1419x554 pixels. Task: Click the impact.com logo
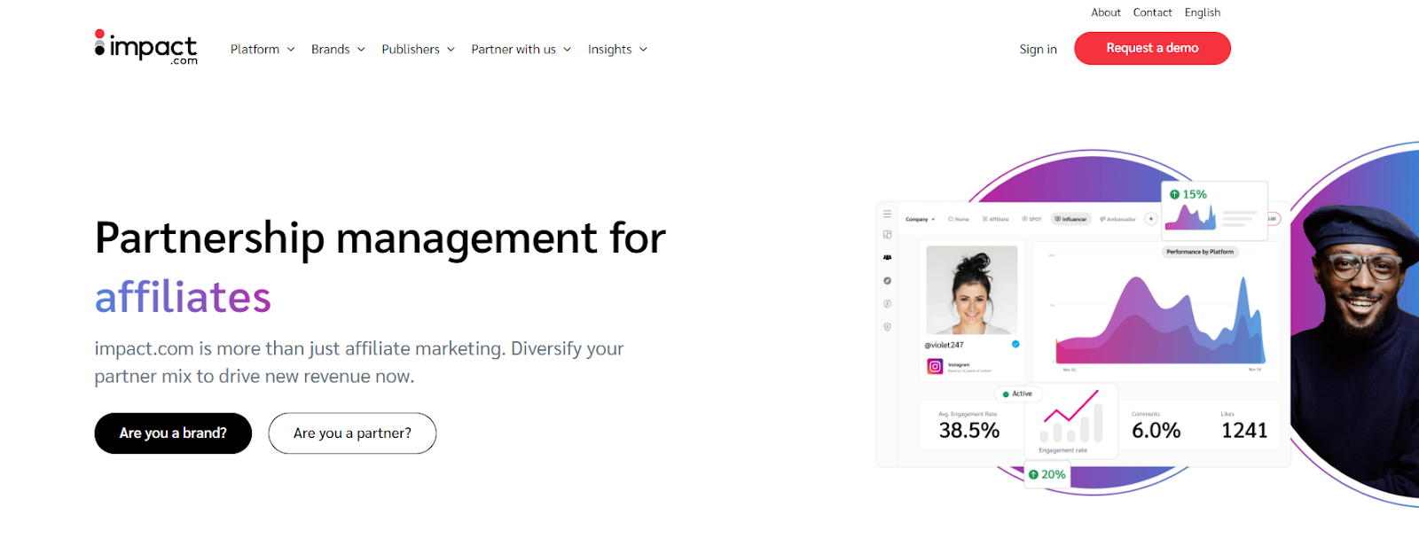pyautogui.click(x=146, y=47)
